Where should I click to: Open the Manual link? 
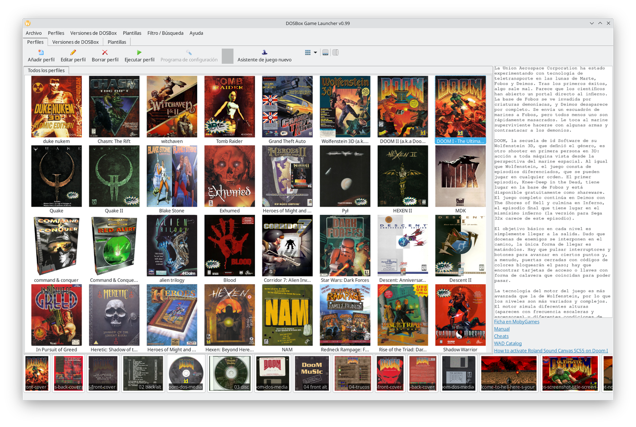(502, 329)
